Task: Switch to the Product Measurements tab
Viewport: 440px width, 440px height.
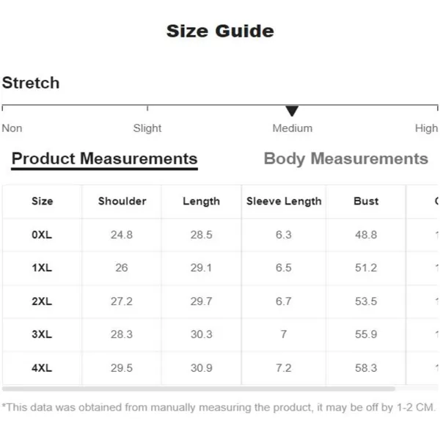Action: click(x=104, y=159)
